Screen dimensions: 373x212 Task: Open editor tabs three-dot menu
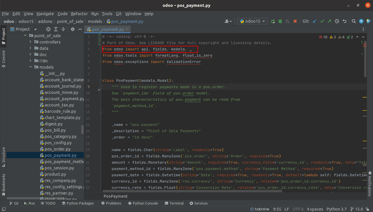[x=363, y=29]
